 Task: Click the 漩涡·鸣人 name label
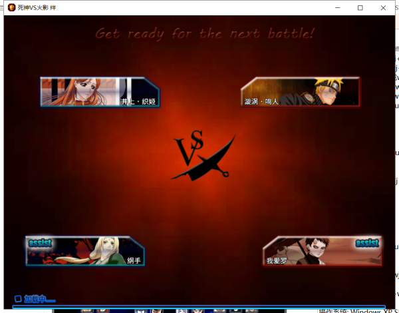click(261, 101)
